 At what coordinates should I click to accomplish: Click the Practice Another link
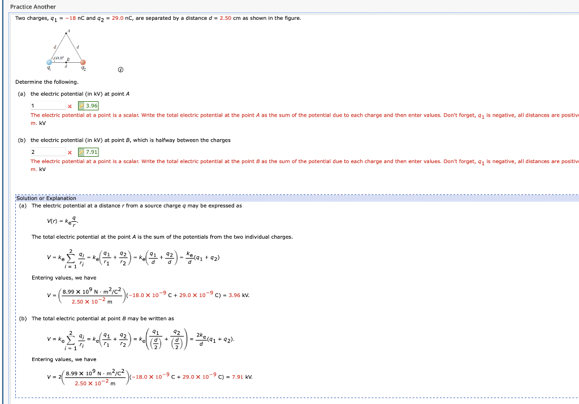point(33,7)
